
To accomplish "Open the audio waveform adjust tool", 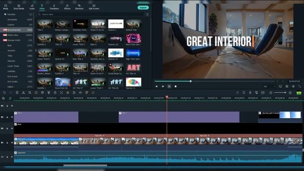I will [80, 93].
